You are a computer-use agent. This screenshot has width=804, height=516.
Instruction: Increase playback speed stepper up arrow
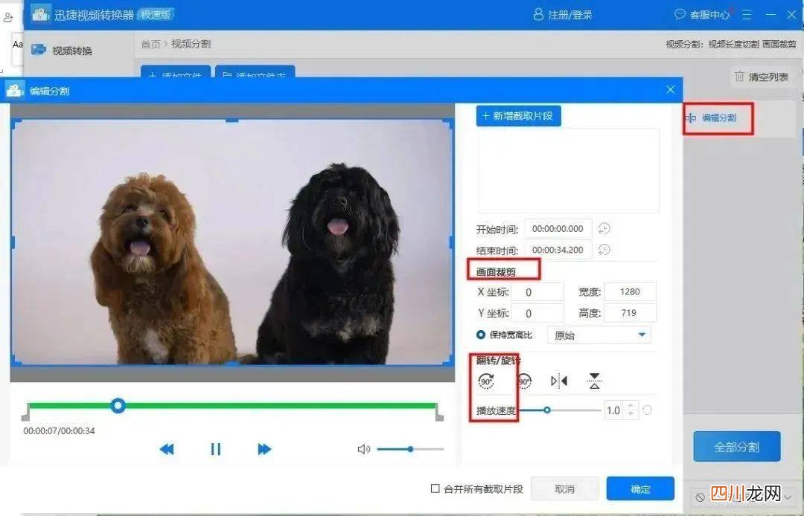[x=631, y=406]
